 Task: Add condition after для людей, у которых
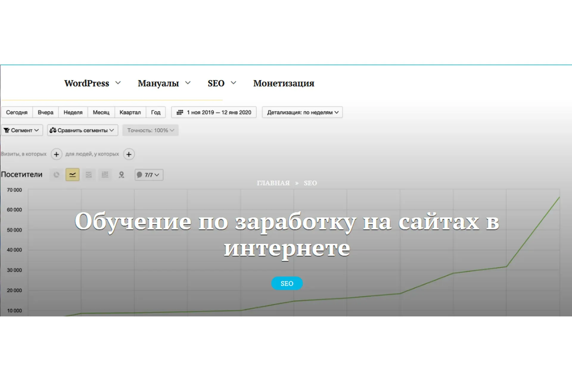(129, 154)
